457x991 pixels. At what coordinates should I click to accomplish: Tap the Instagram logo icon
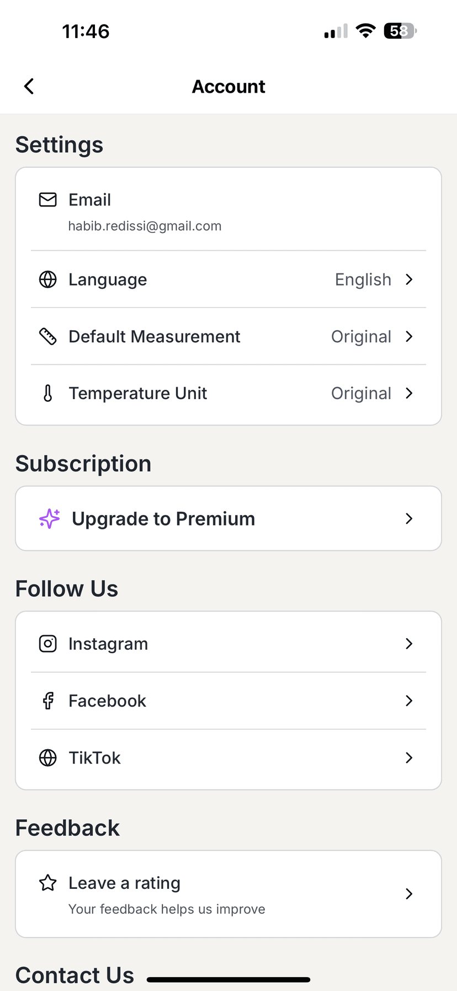point(48,644)
